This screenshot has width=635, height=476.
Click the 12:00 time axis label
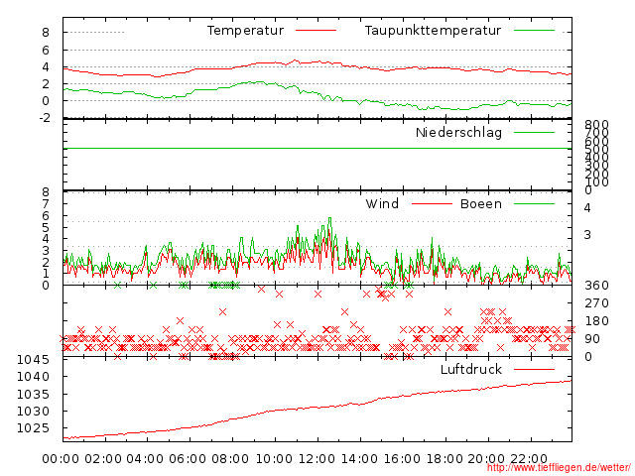(x=317, y=459)
